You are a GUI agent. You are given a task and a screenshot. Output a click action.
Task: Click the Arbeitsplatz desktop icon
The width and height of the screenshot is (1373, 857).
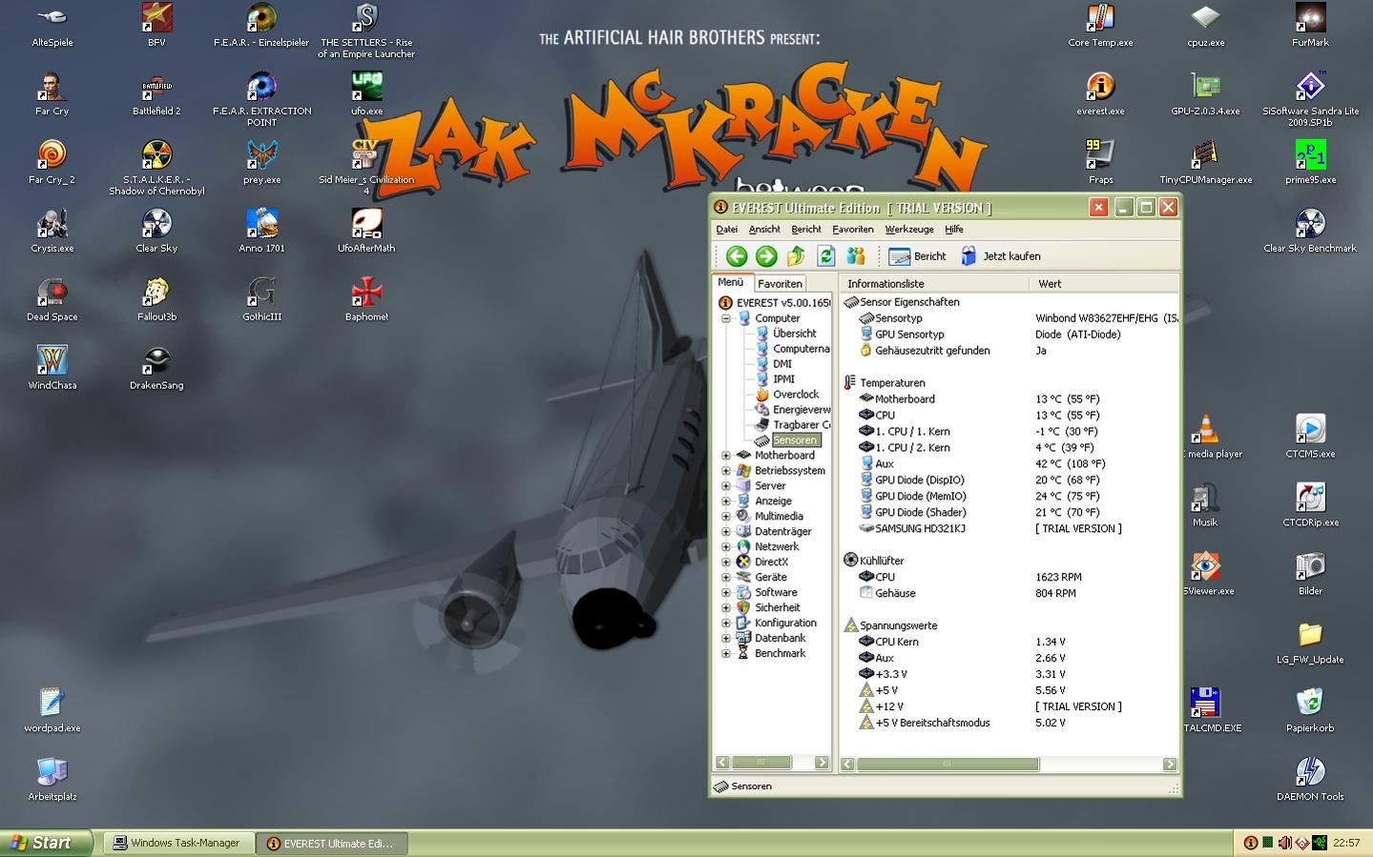[x=52, y=780]
